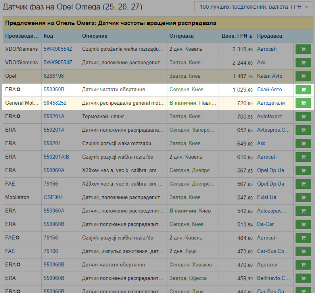Add ERA 550201A/B item to cart
This screenshot has height=293, width=315.
[x=303, y=157]
